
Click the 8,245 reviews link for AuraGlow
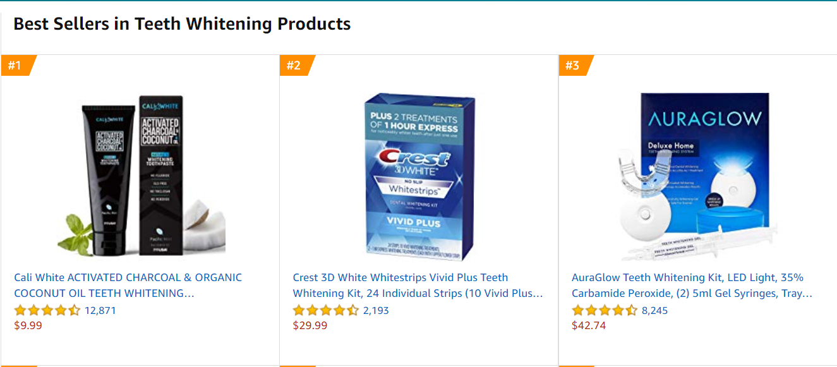(654, 310)
